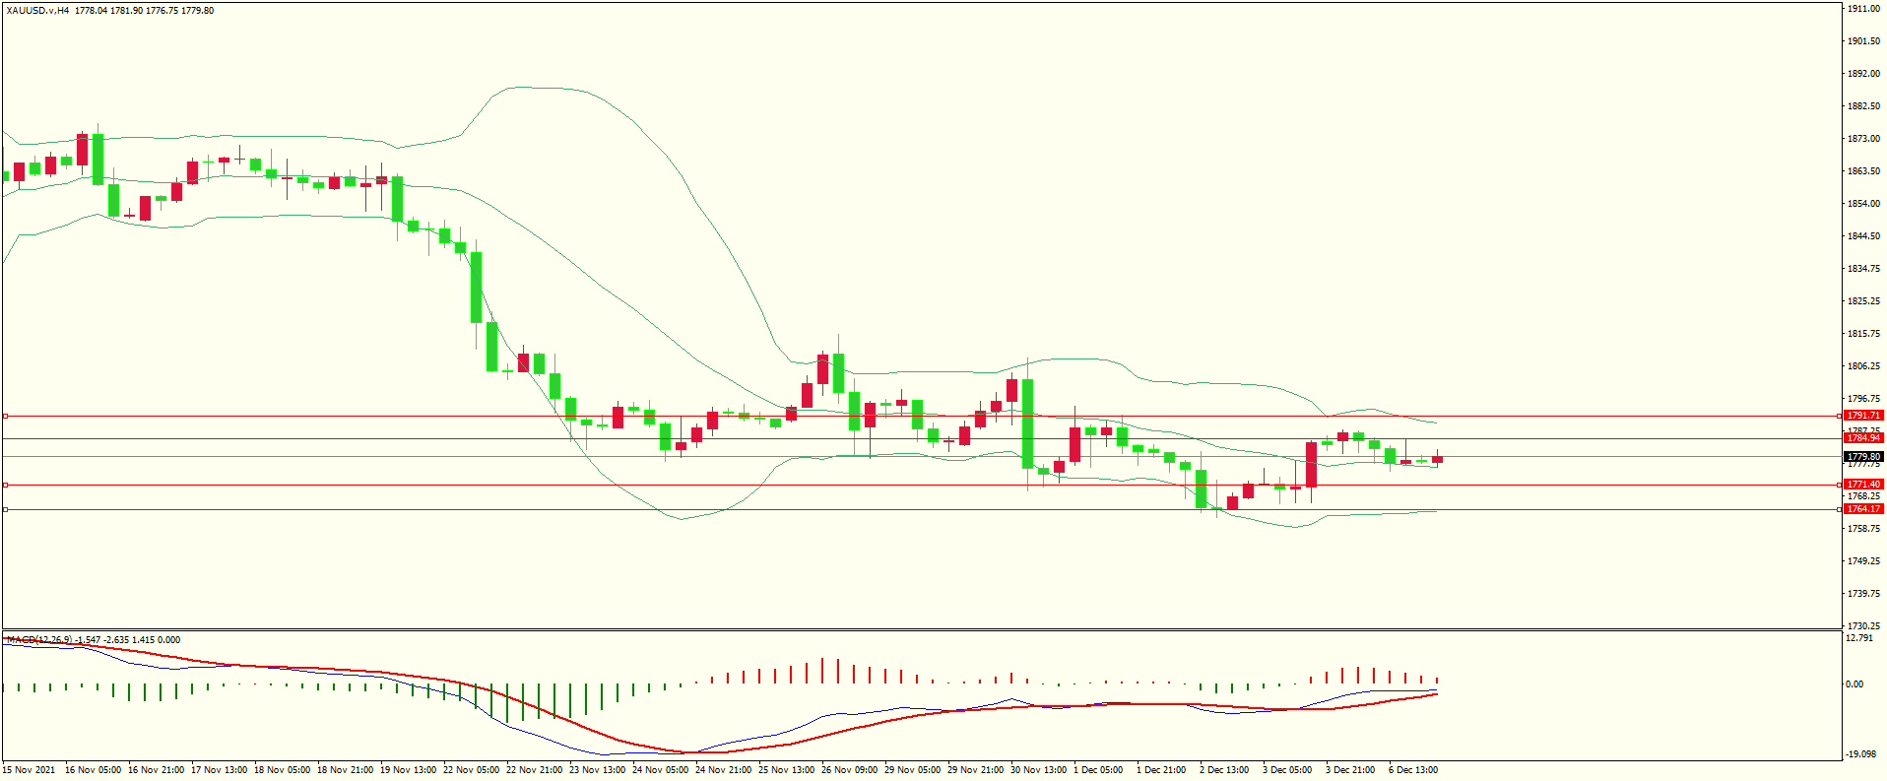Click the black 1779.80 current price label
Screen dimensions: 1887x781
pos(1863,457)
